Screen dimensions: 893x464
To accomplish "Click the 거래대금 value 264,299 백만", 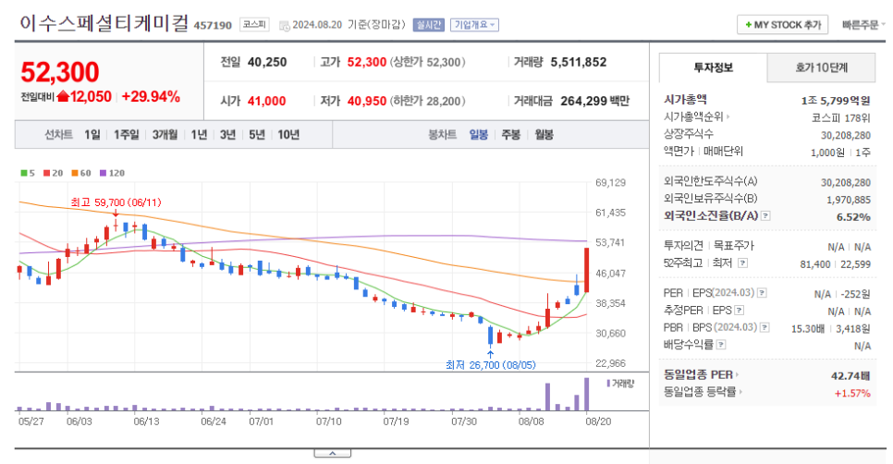I will 595,102.
